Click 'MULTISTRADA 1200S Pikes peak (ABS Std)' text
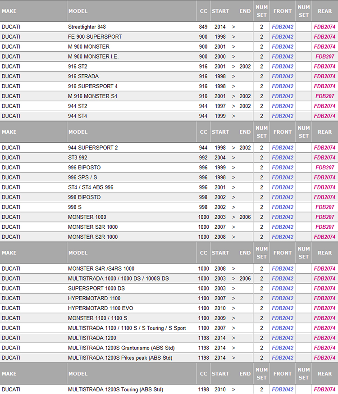This screenshot has height=394, width=338. point(120,358)
